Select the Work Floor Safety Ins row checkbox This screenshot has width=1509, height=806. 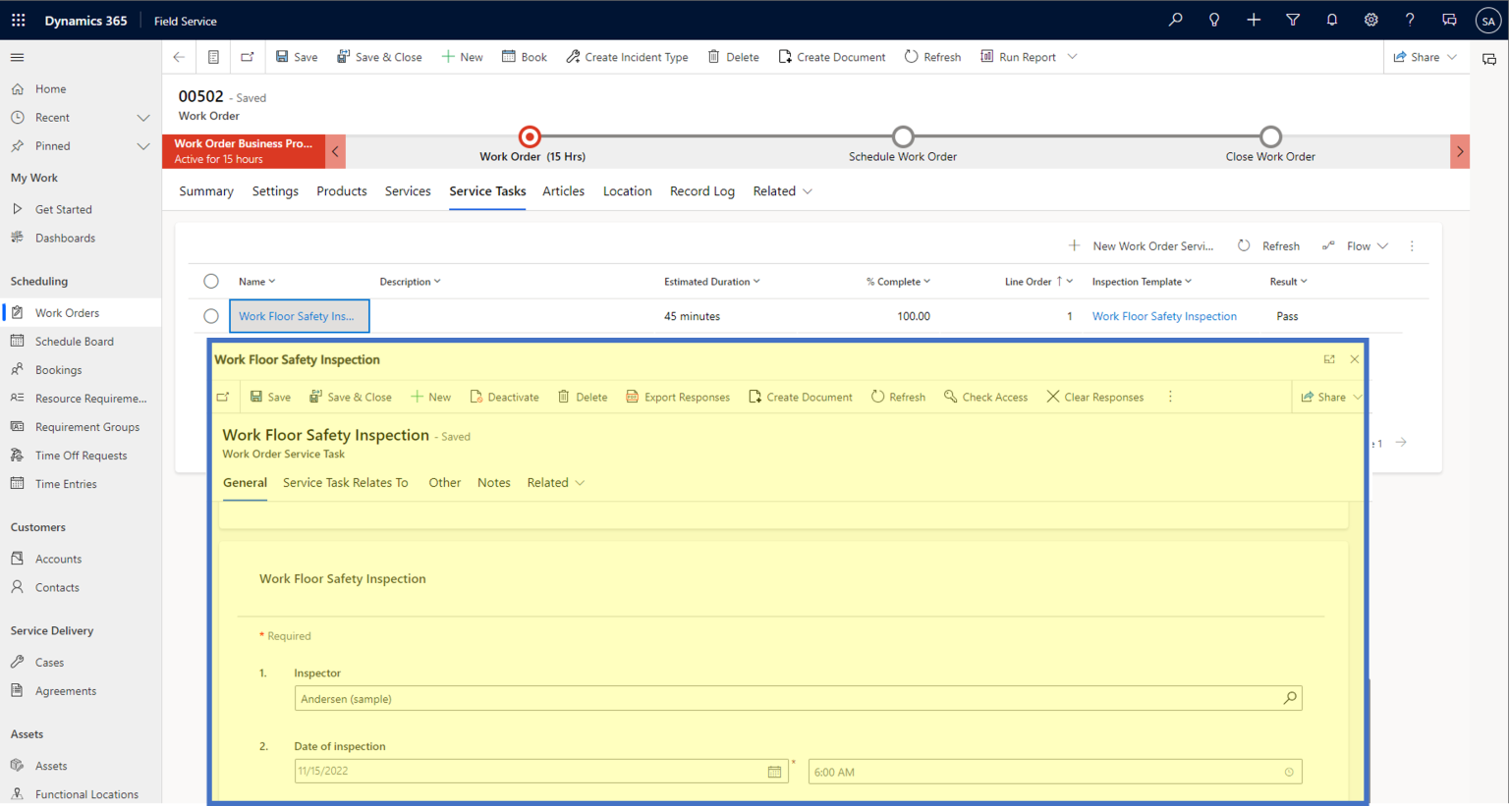211,315
